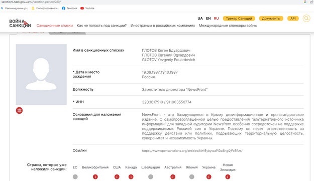Screen dimensions: 314x181
Task: Open the API button
Action: (293, 19)
